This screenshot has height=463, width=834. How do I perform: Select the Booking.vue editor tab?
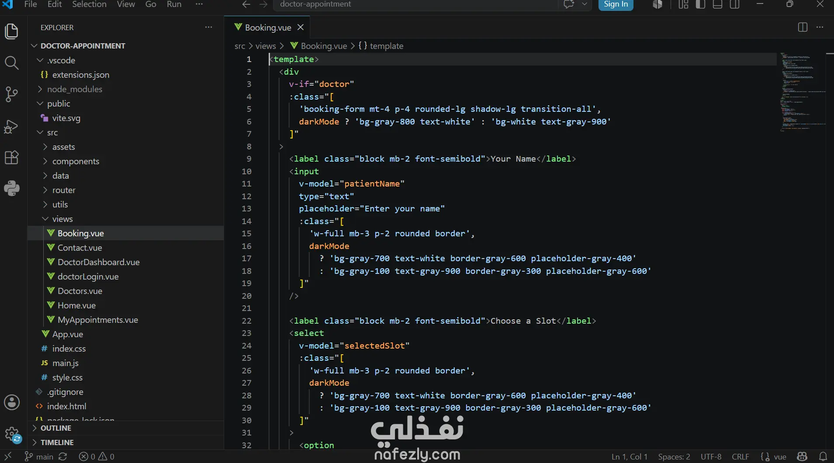point(267,27)
